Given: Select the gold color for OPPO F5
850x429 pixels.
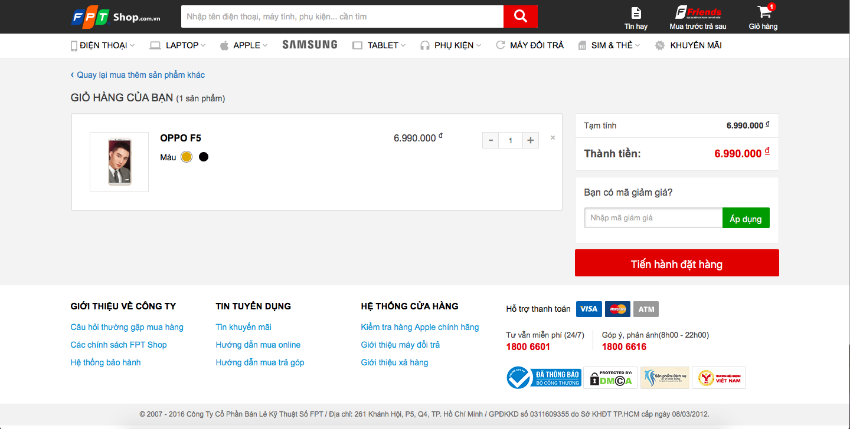Looking at the screenshot, I should click(187, 157).
